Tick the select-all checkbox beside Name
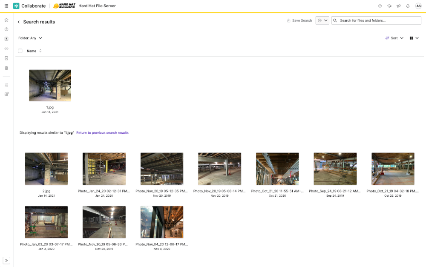 20,51
